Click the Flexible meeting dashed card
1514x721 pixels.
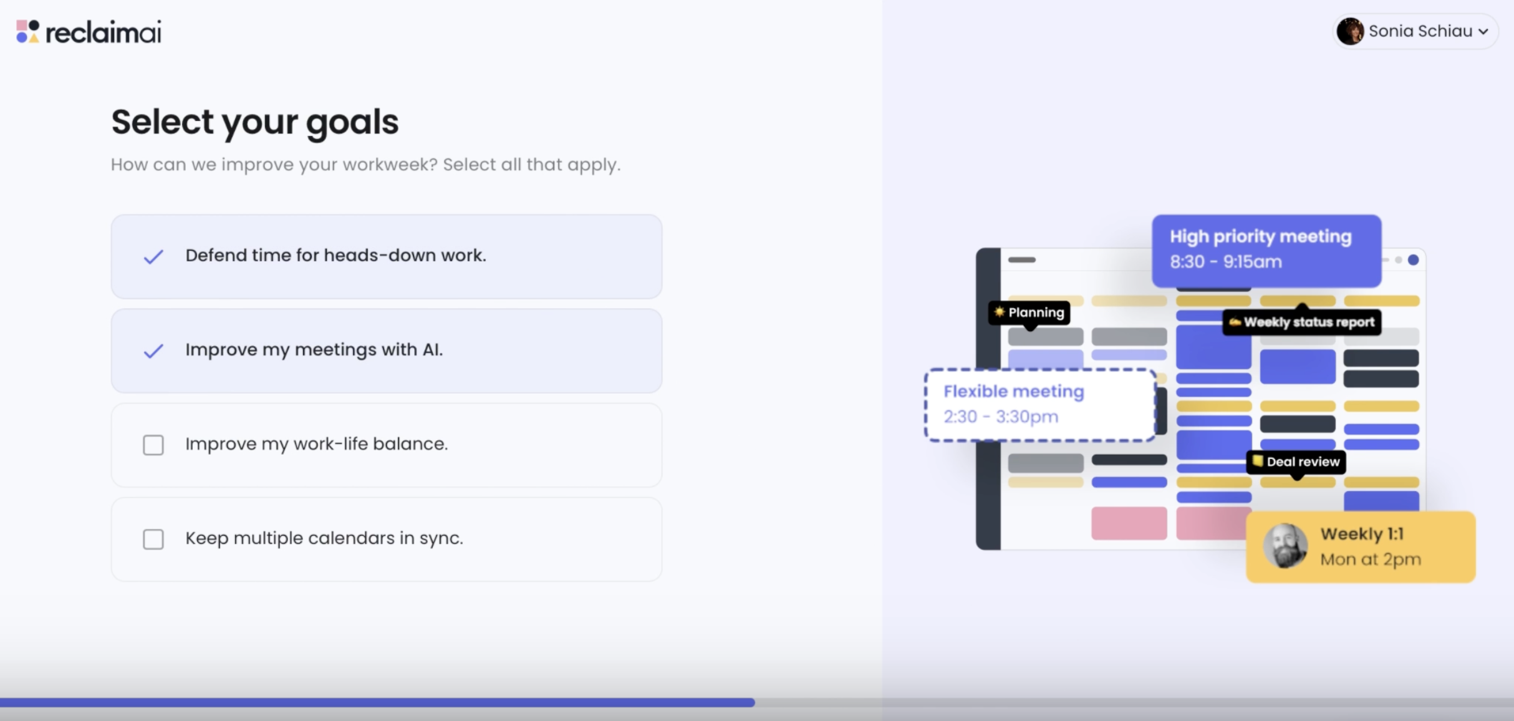point(1040,405)
